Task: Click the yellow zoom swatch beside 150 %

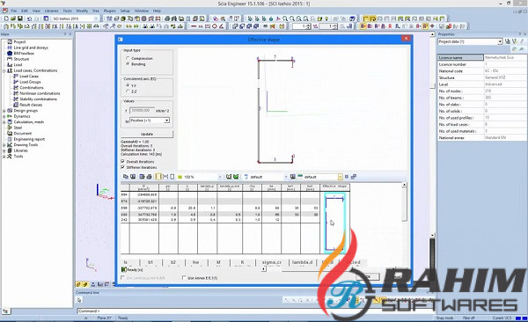Action: (180, 177)
